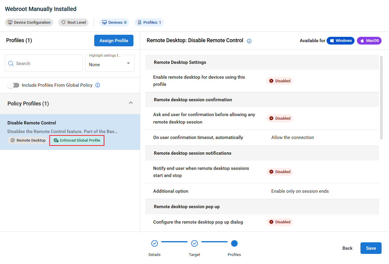Click the info icon next to Global Policy toggle
Image resolution: width=389 pixels, height=264 pixels.
98,85
